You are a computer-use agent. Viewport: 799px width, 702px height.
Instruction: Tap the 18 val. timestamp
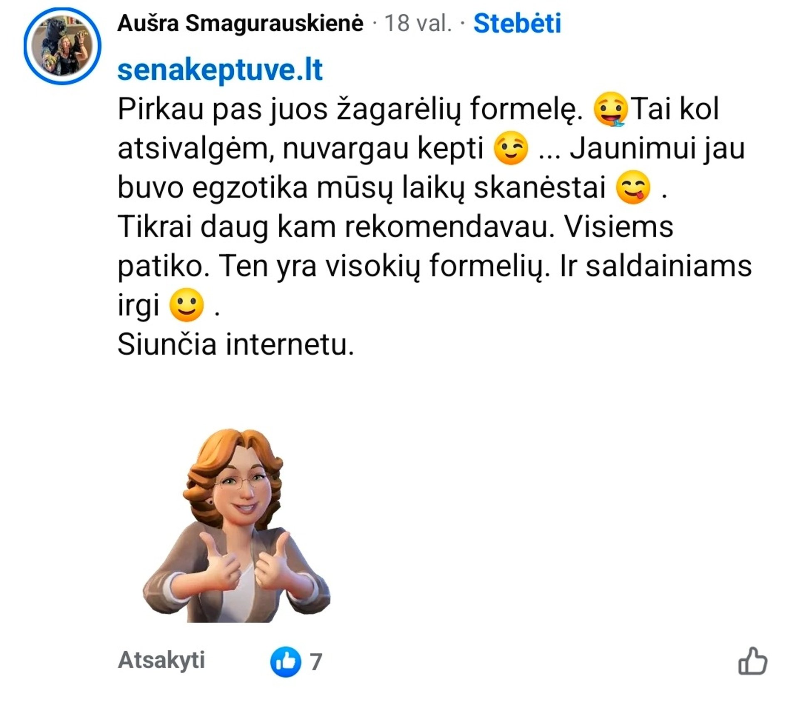tap(417, 23)
